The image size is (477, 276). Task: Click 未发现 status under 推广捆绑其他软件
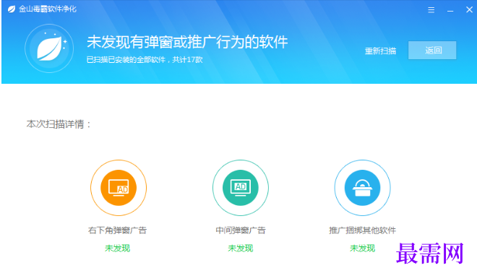pyautogui.click(x=362, y=249)
